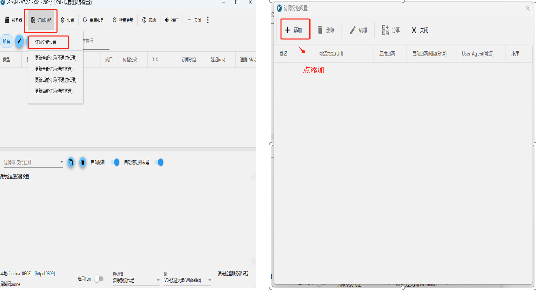Open the 设置 gear settings menu

coord(63,20)
